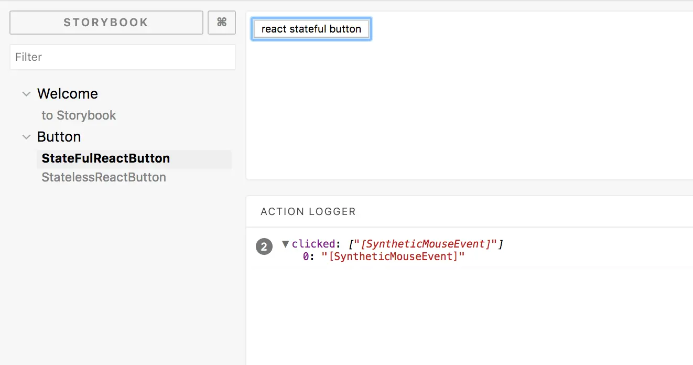Switch to the ACTION LOGGER tab

[308, 211]
